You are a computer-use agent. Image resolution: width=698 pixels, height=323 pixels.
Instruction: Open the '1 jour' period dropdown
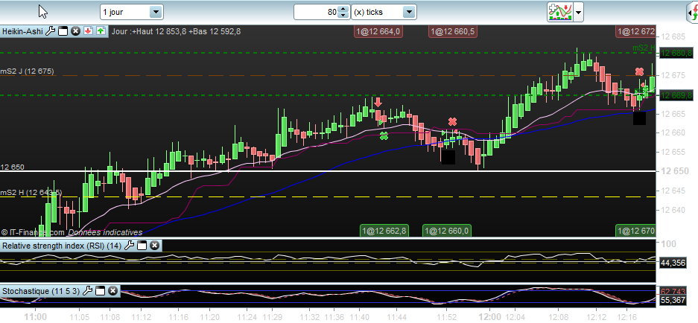click(156, 12)
